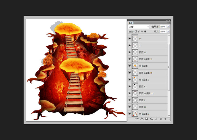Screen dimensions: 197x140
Task: Click the 填充 100% input field
Action: [163, 32]
